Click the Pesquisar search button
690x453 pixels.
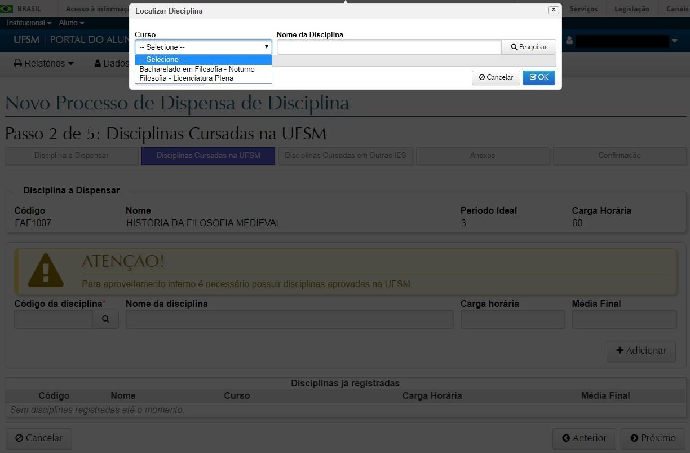(x=528, y=47)
